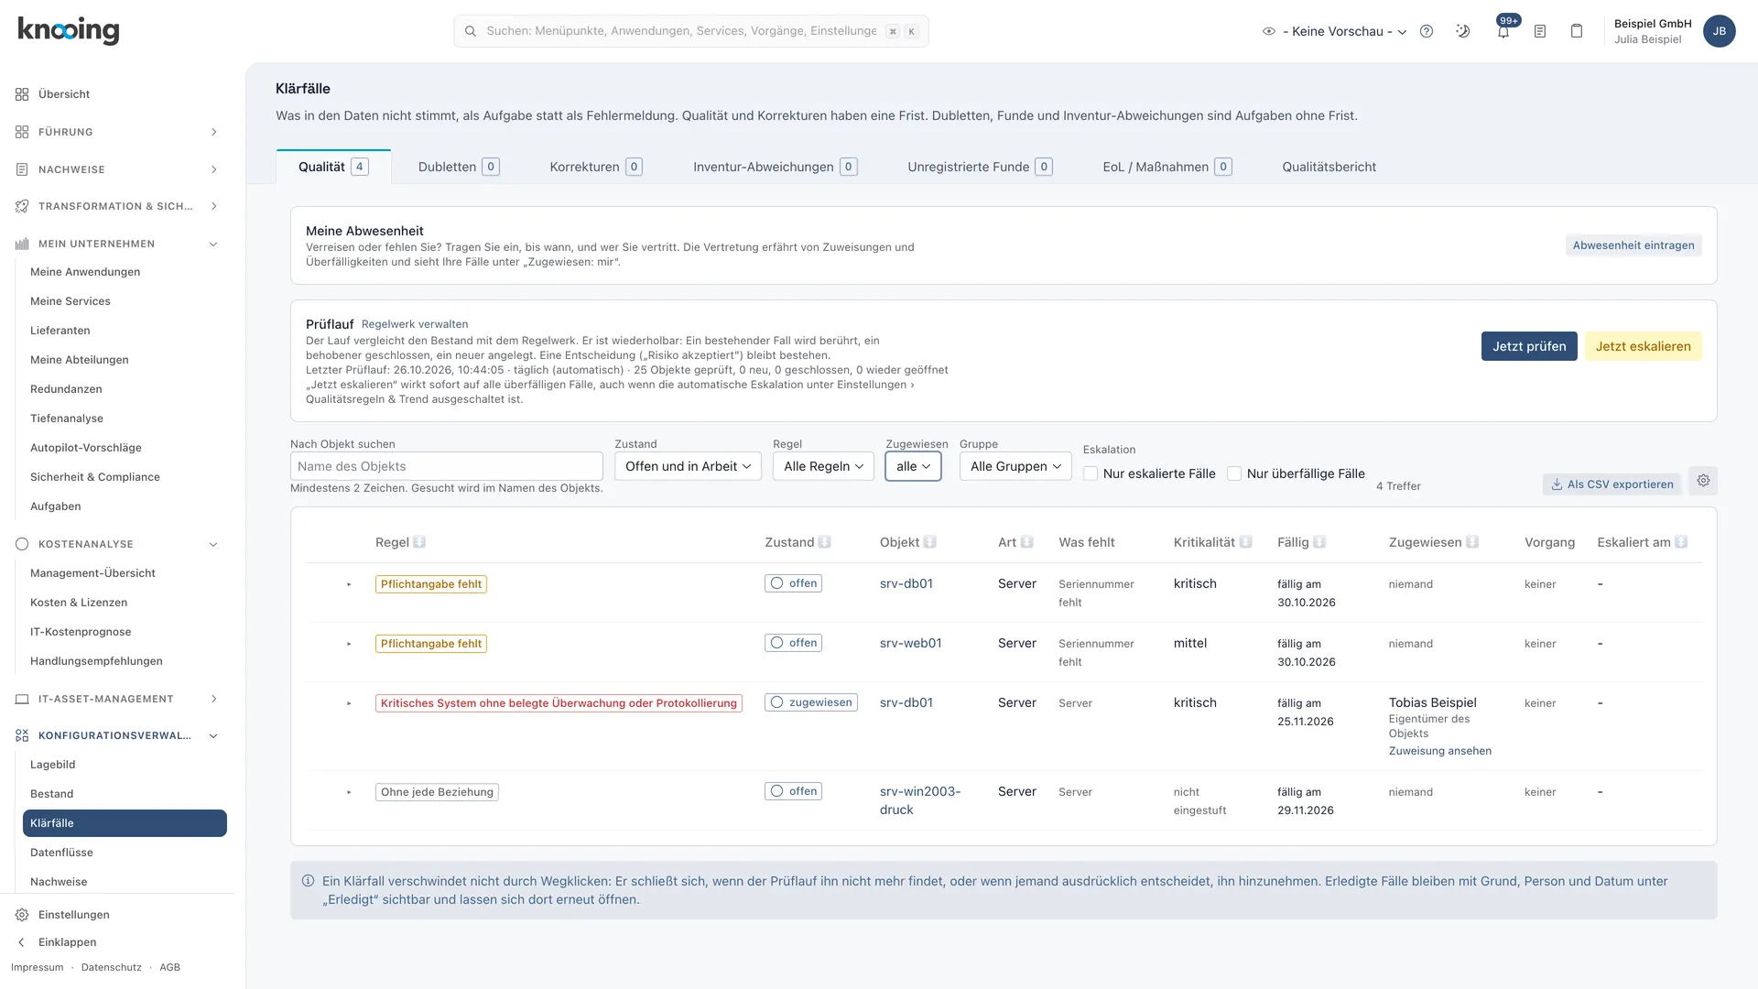The height and width of the screenshot is (989, 1758).
Task: Open the notifications bell icon
Action: click(1503, 31)
